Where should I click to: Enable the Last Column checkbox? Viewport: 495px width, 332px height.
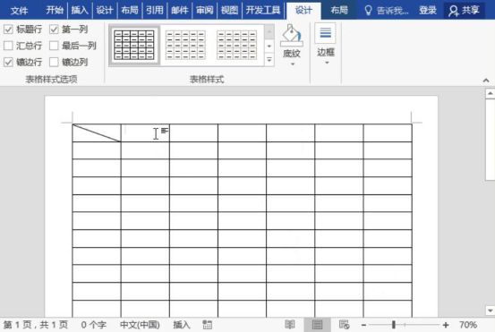click(54, 46)
